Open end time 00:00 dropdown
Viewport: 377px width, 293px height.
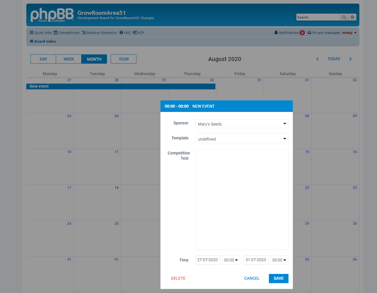click(x=279, y=260)
